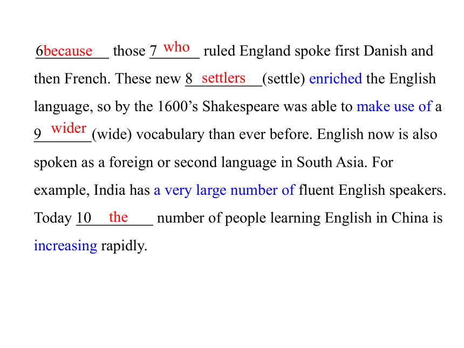Click the word 'Today'
This screenshot has height=348, width=464.
coord(53,219)
